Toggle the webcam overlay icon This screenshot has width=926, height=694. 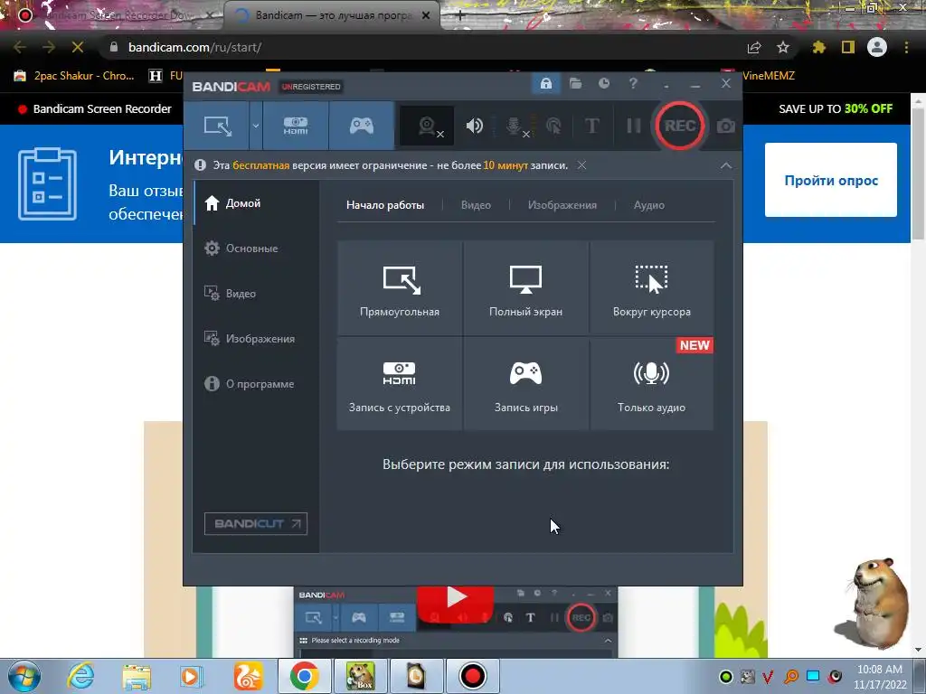(427, 126)
